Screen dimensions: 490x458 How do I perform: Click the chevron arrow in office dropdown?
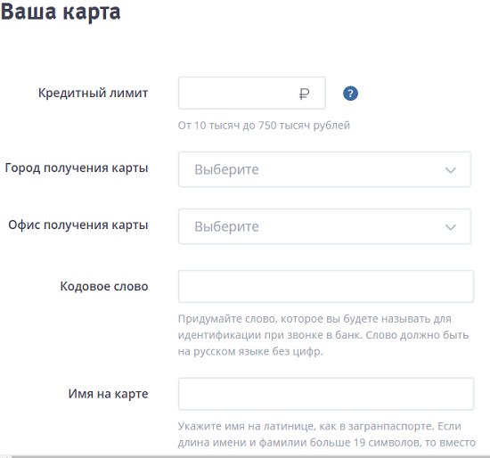tap(450, 227)
